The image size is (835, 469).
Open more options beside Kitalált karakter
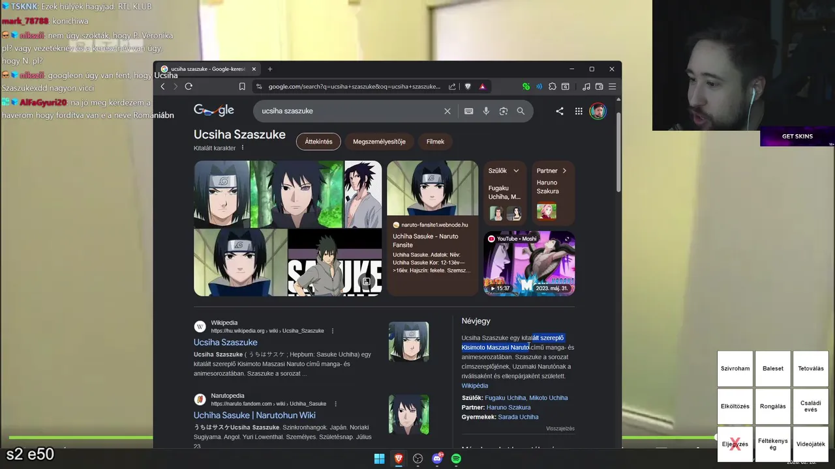243,148
